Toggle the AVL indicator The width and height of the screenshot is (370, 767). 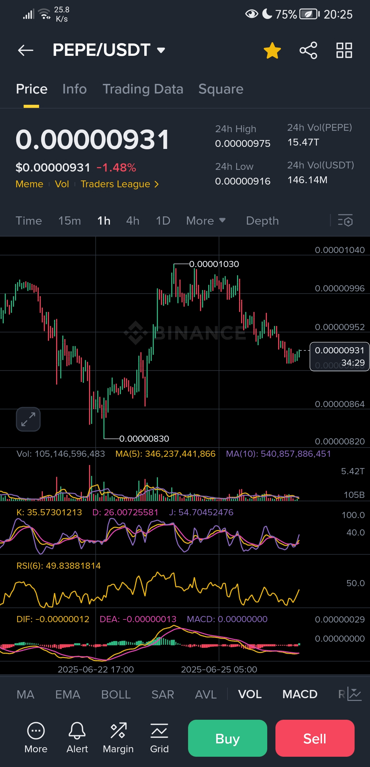pos(206,694)
